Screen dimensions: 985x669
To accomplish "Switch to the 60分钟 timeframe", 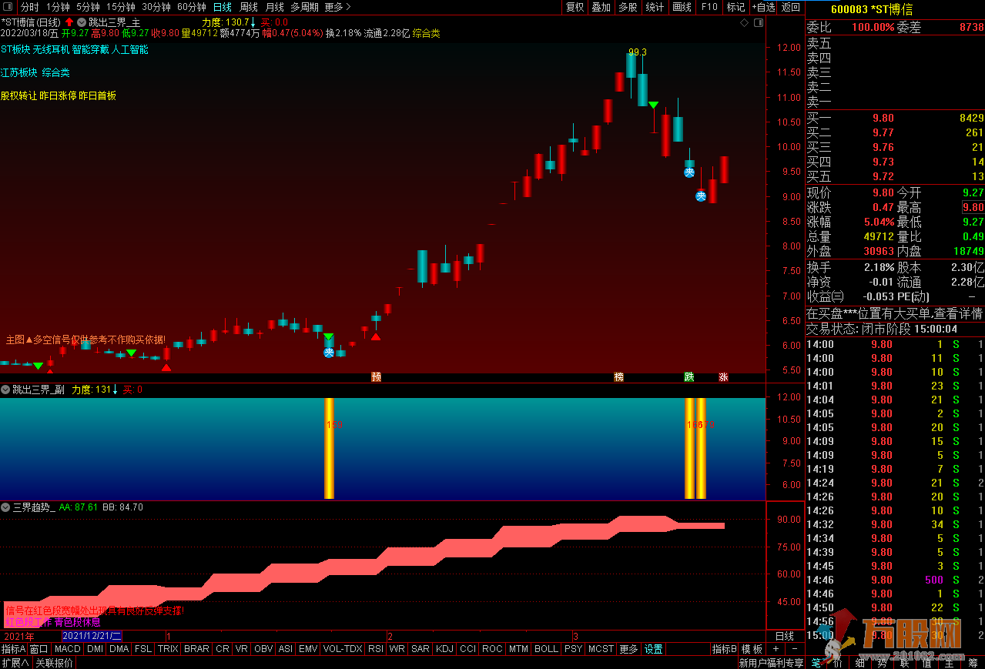I will [x=191, y=7].
